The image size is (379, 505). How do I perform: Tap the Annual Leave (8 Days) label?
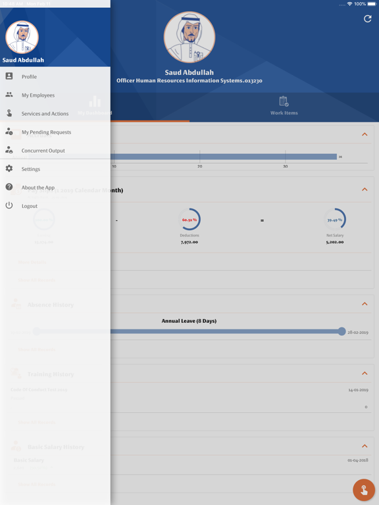pos(189,321)
